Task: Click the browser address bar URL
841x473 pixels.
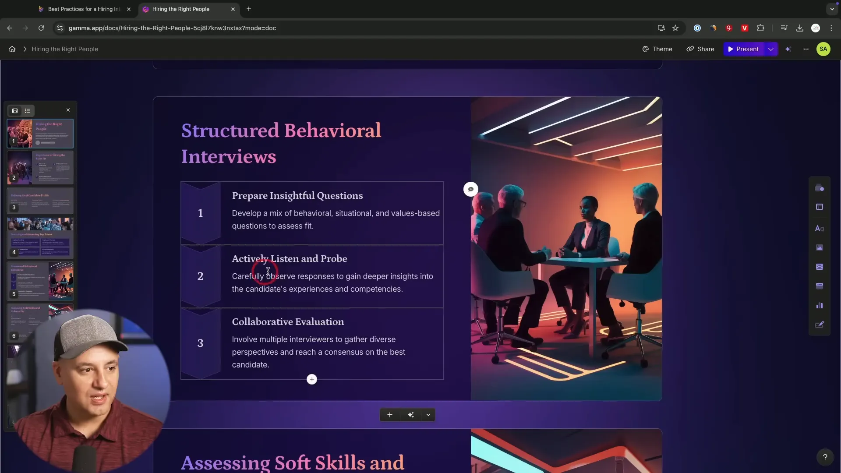Action: point(172,28)
